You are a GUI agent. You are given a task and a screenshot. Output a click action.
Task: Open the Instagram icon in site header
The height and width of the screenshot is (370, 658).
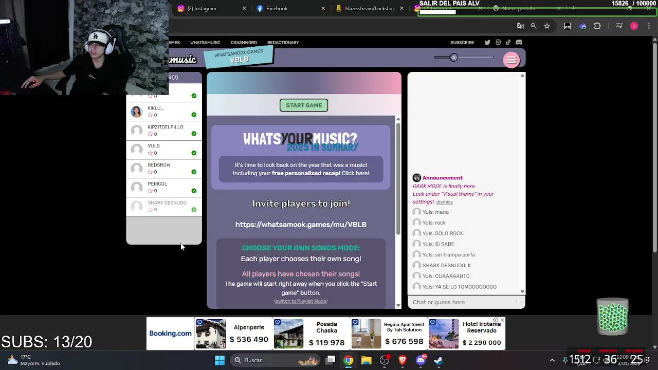coord(498,43)
